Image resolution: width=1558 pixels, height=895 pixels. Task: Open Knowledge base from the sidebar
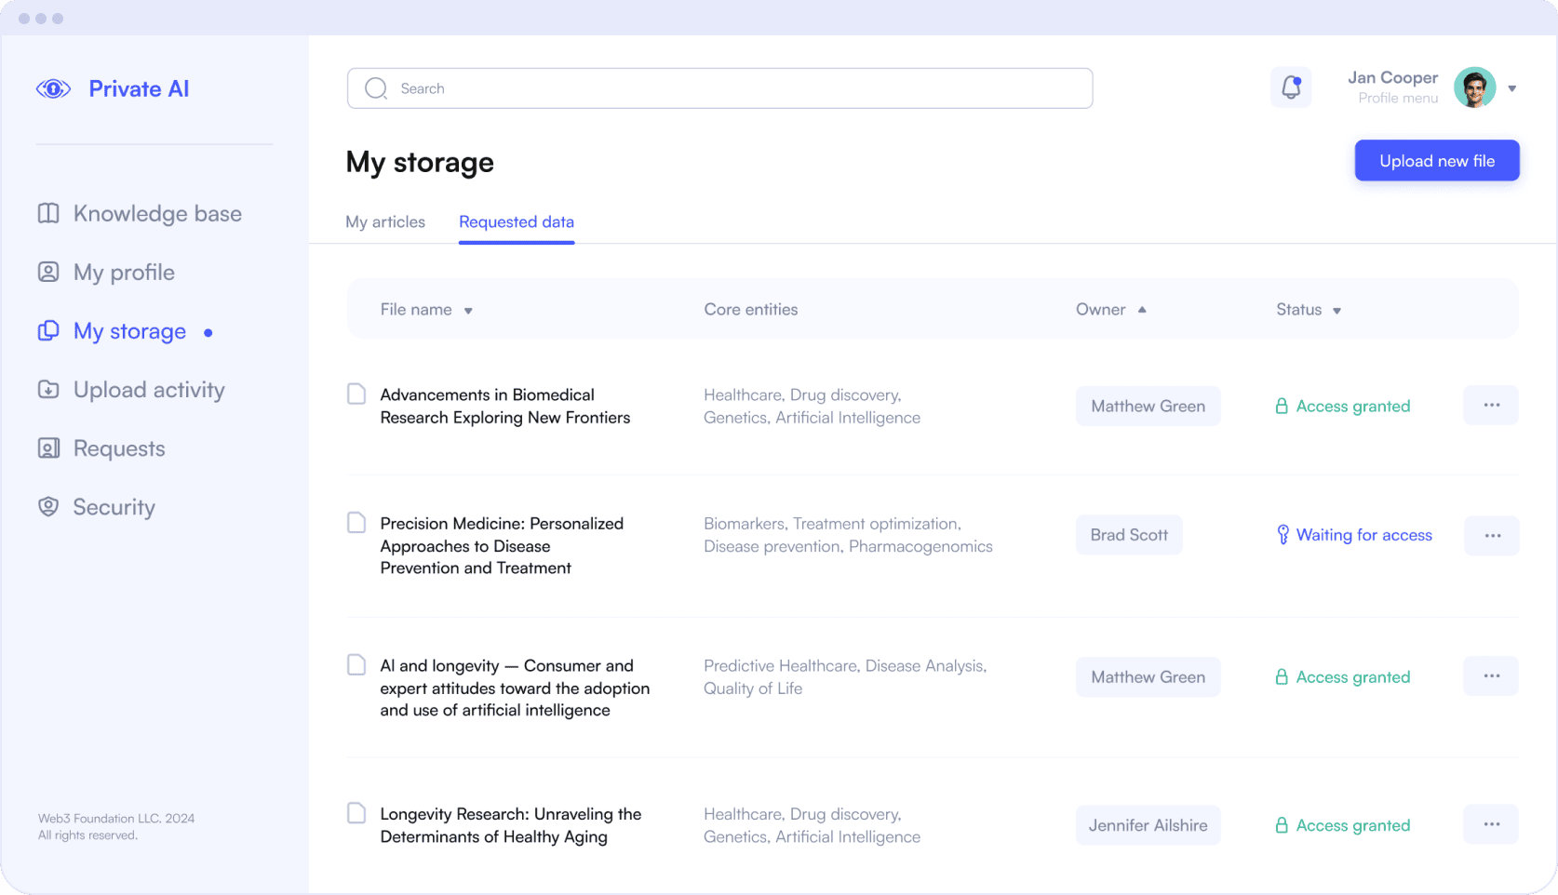156,214
